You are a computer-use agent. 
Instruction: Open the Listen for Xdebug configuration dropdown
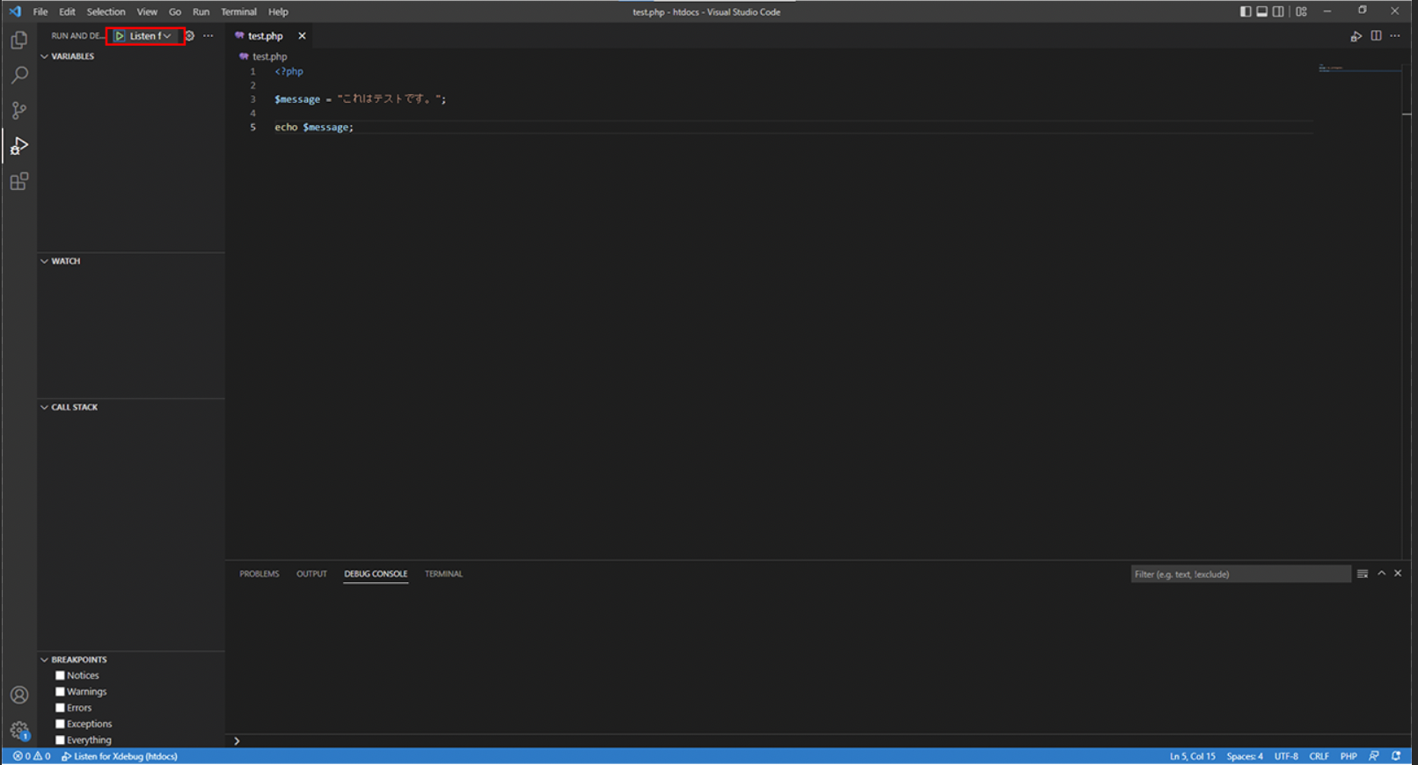point(150,36)
